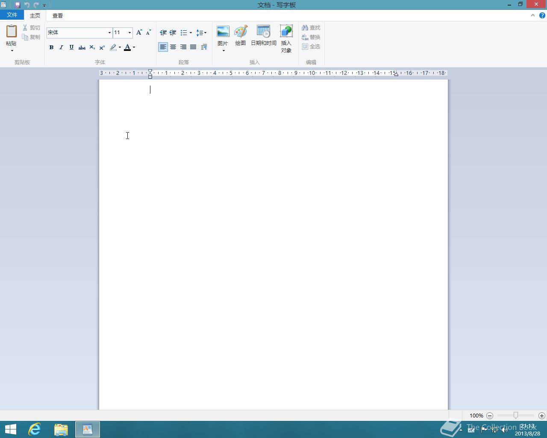The height and width of the screenshot is (438, 547).
Task: Open highlight color dropdown arrow
Action: click(120, 47)
